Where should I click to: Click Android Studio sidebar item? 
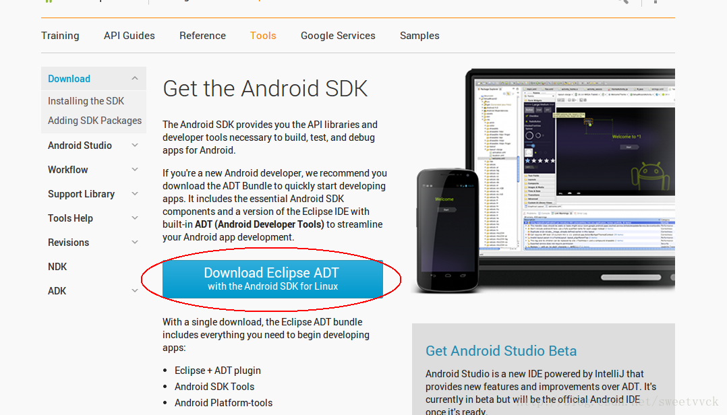point(80,146)
